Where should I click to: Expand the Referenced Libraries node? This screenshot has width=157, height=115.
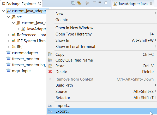(x=9, y=35)
